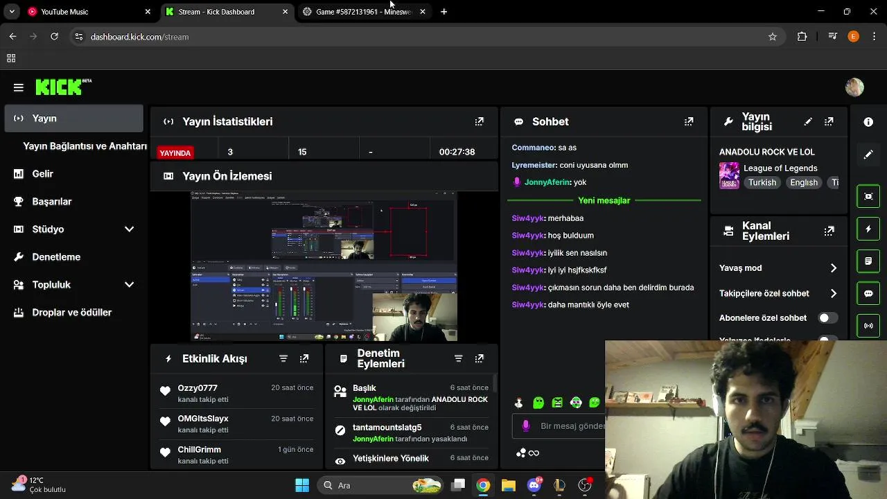Viewport: 887px width, 499px height.
Task: Select Yayın in the sidebar
Action: click(x=73, y=119)
